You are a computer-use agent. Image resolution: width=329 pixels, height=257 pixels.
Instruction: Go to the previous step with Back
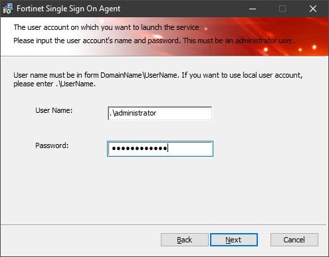(184, 240)
